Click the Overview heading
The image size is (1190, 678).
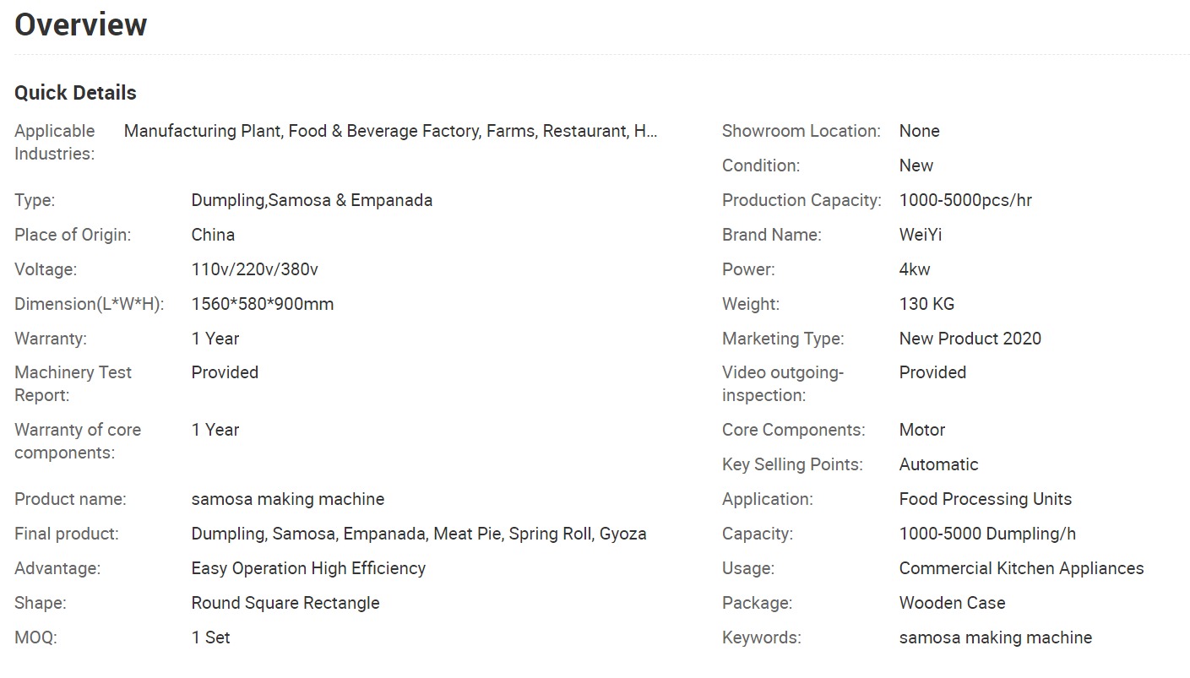coord(81,24)
